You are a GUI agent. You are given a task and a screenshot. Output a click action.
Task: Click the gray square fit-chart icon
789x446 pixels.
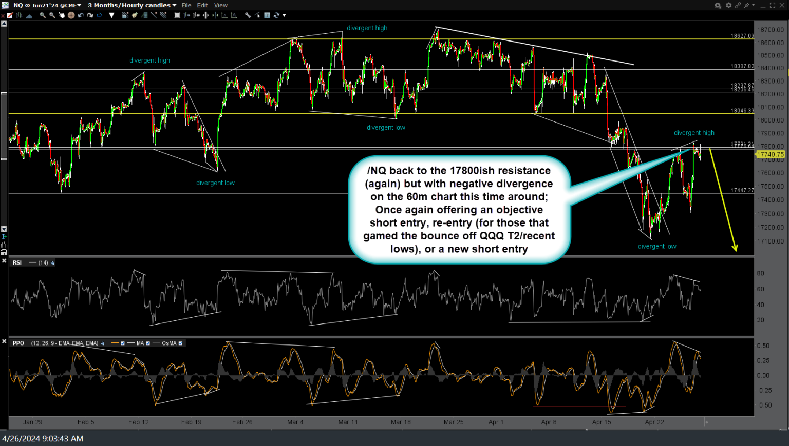pyautogui.click(x=177, y=15)
